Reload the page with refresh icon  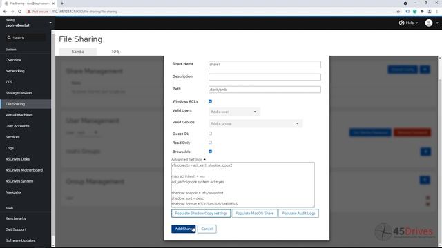point(20,12)
